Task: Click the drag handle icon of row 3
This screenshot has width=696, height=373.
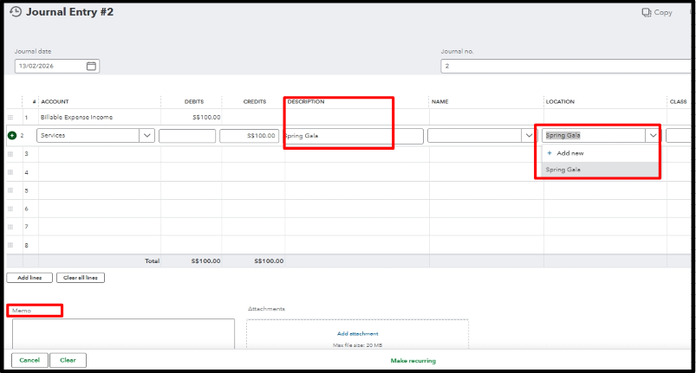Action: click(11, 153)
